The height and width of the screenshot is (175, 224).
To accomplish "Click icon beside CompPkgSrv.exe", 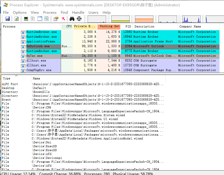I will pyautogui.click(x=23, y=71).
